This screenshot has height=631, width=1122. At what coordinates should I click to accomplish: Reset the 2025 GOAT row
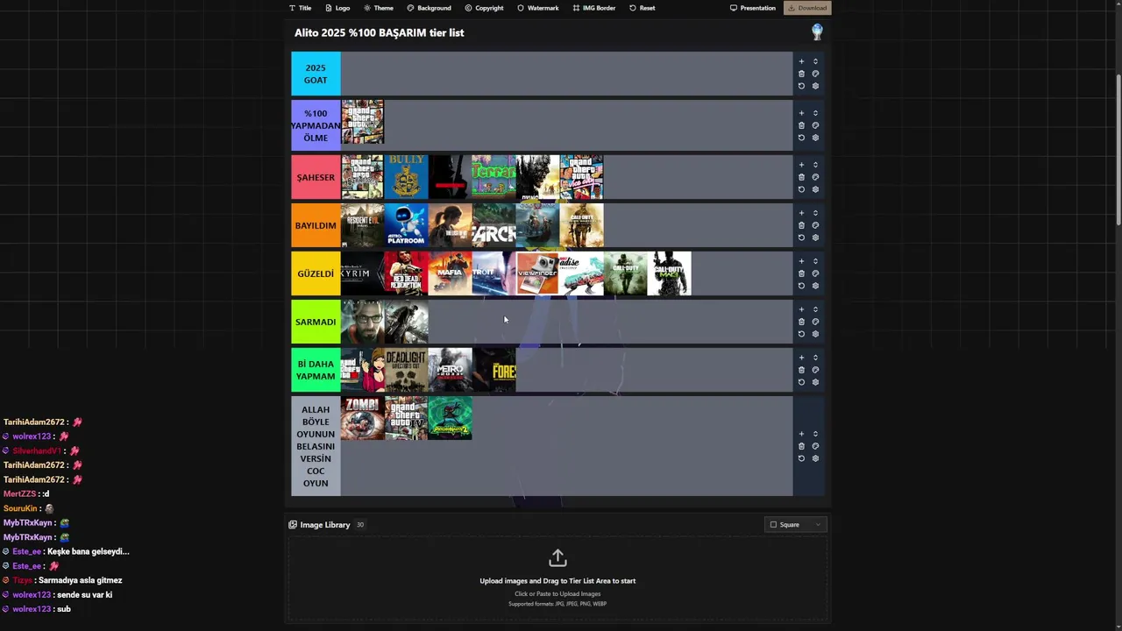tap(801, 86)
